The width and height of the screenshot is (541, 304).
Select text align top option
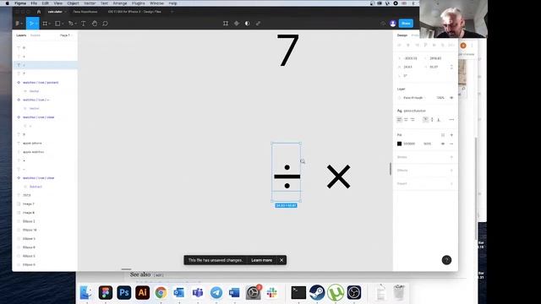425,120
